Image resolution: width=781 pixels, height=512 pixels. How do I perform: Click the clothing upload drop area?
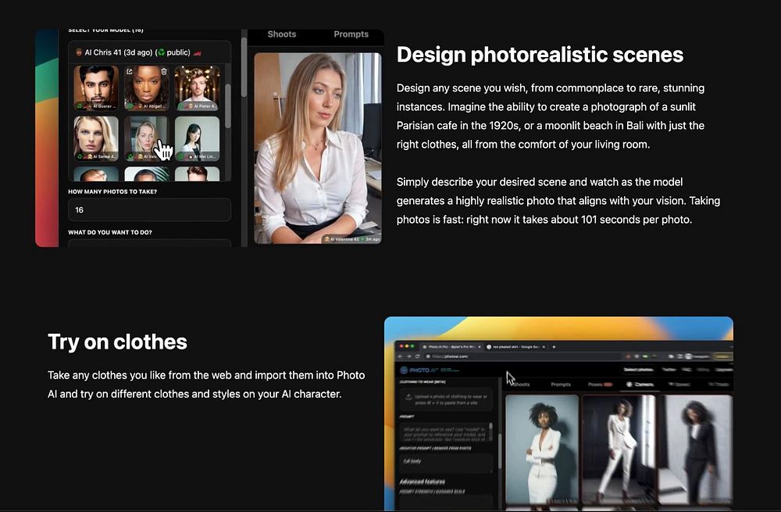446,399
